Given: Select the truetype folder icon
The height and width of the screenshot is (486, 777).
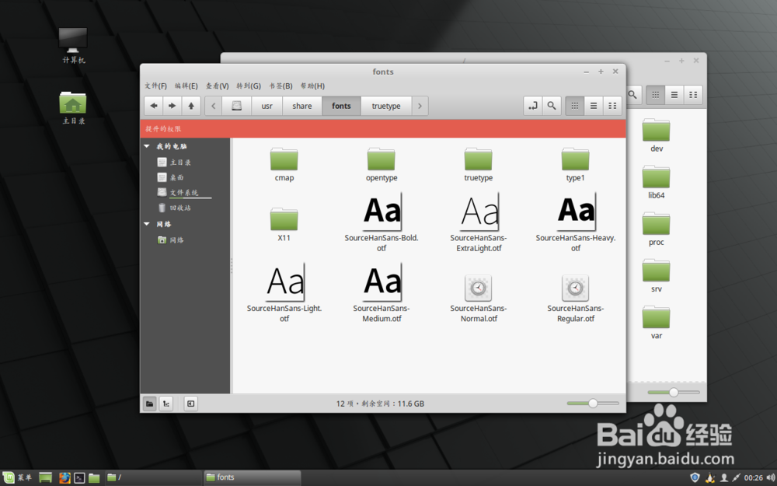Looking at the screenshot, I should point(478,159).
